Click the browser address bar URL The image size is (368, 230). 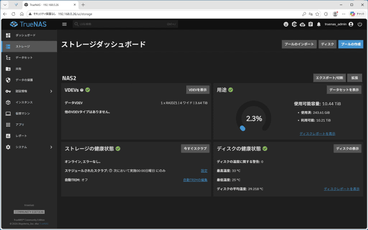point(75,14)
